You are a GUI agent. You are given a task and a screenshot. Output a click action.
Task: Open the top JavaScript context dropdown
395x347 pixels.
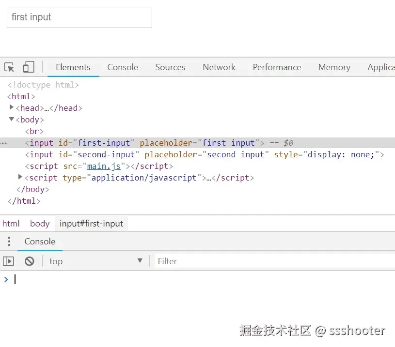(95, 261)
